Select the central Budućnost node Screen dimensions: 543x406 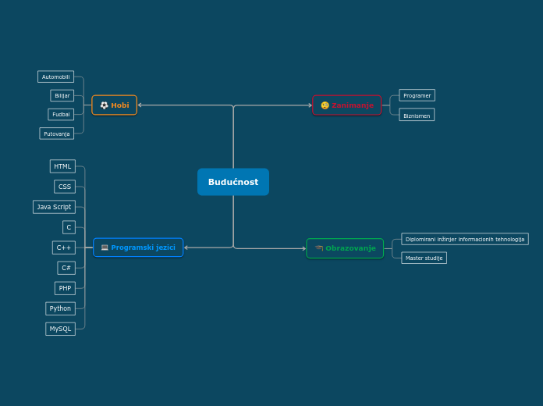click(233, 182)
